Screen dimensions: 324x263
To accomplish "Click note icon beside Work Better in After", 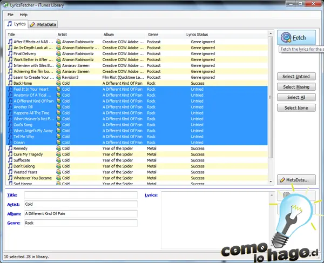I will (x=10, y=59).
